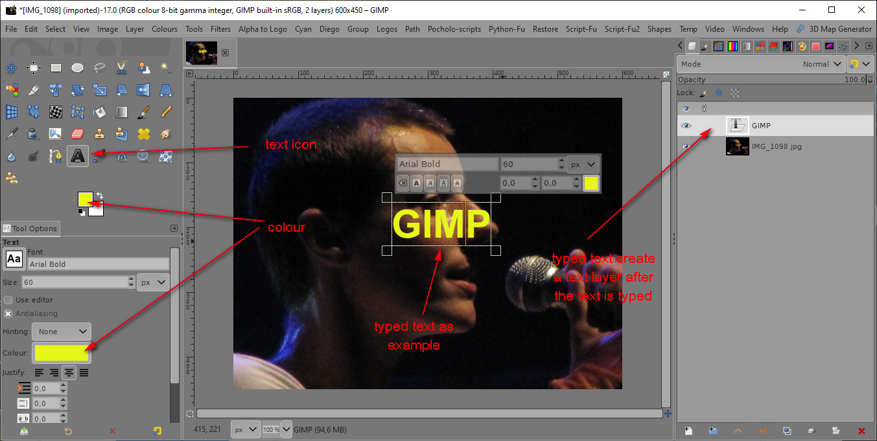
Task: Click the toolbox foreground colour swatch
Action: (85, 199)
